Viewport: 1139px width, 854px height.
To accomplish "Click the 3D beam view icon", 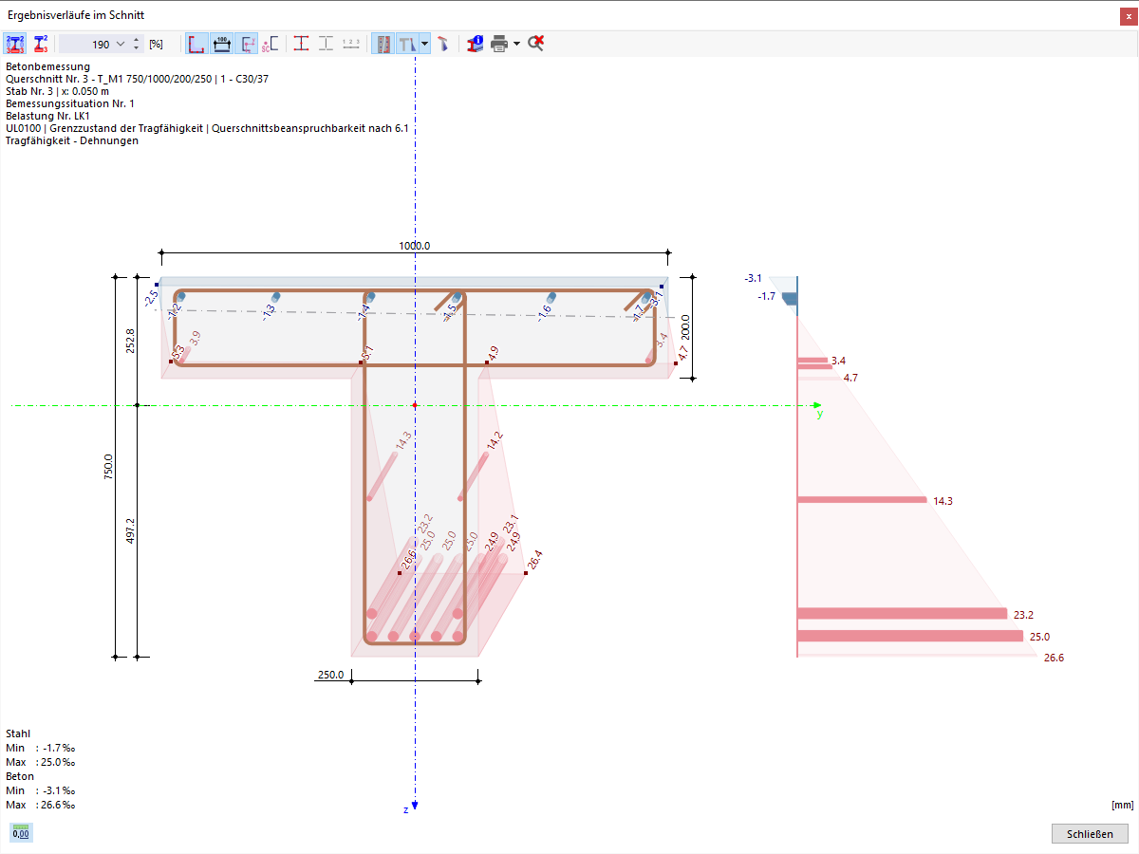I will (x=443, y=44).
